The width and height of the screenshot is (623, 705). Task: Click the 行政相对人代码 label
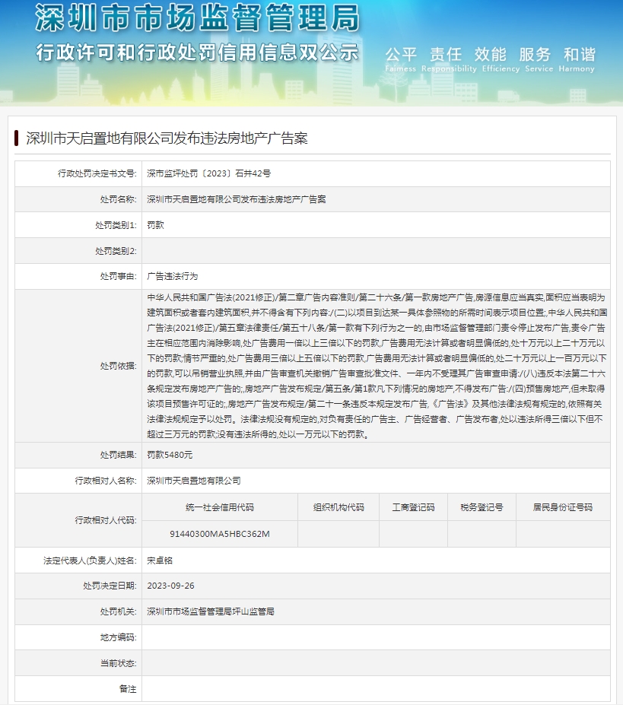tap(105, 520)
